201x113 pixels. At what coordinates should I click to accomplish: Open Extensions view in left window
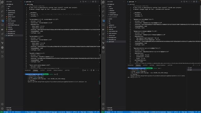click(2, 20)
